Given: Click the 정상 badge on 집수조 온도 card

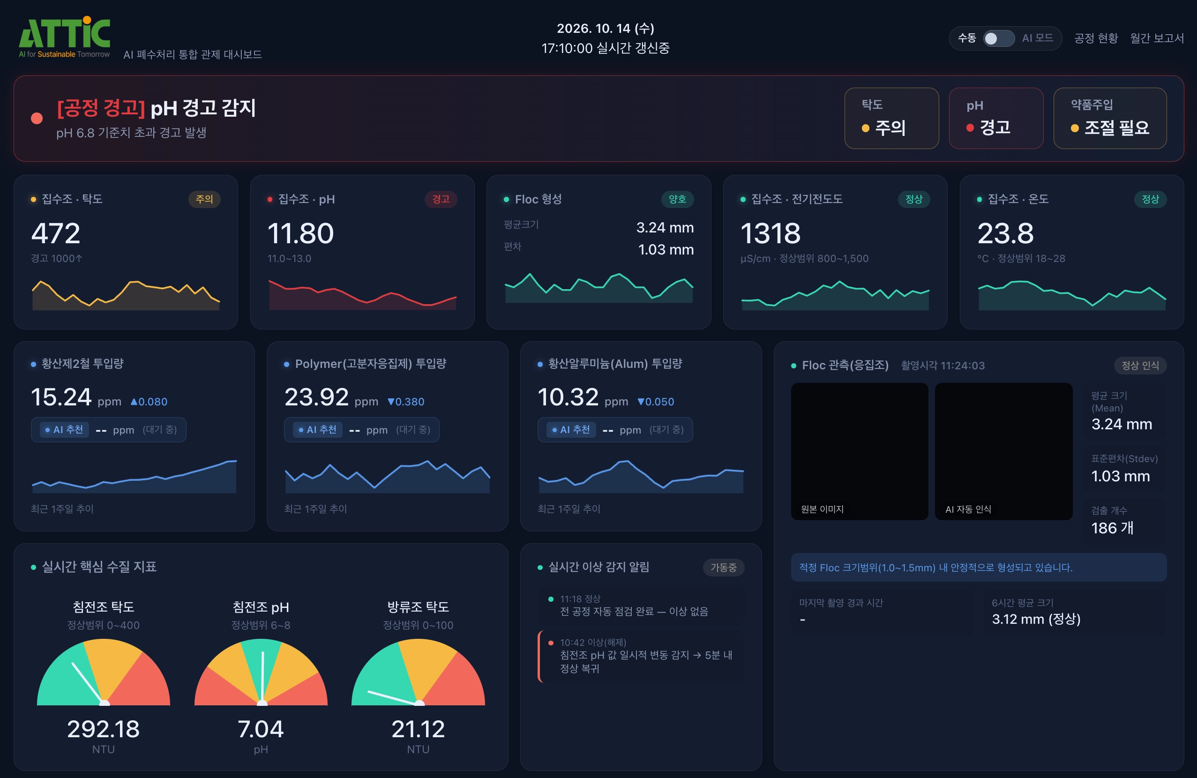Looking at the screenshot, I should click(1150, 199).
